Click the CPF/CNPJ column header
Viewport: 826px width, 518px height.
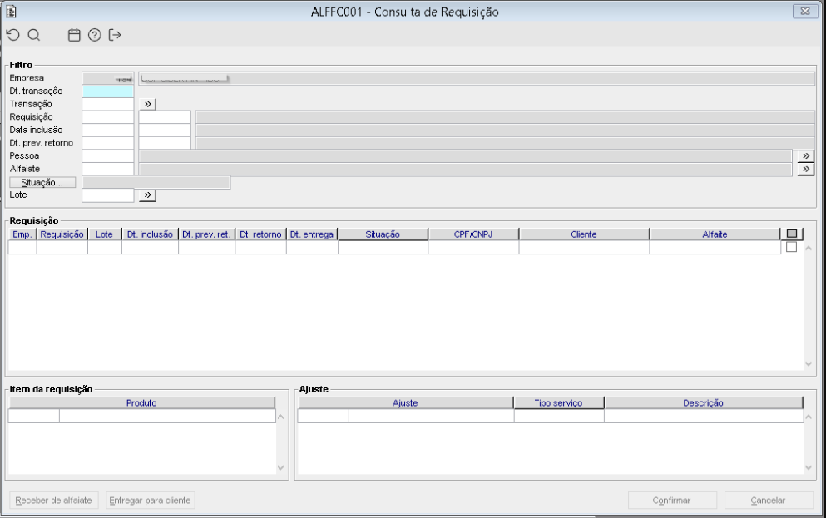[x=473, y=234]
